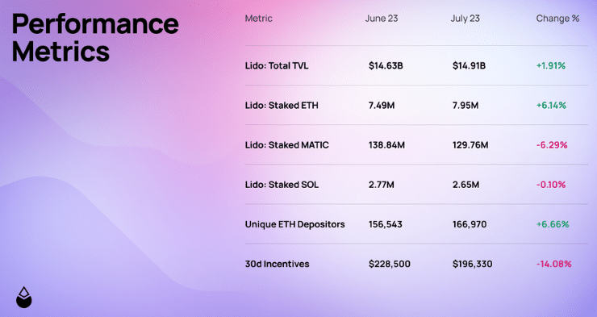Click the Lido droplet logo icon

click(x=24, y=297)
